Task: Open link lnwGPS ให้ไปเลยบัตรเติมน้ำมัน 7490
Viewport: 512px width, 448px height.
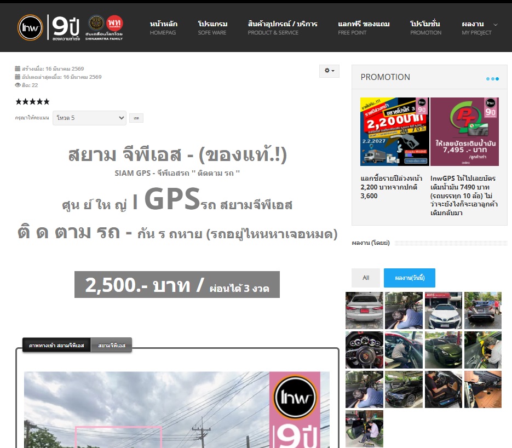Action: pyautogui.click(x=464, y=196)
